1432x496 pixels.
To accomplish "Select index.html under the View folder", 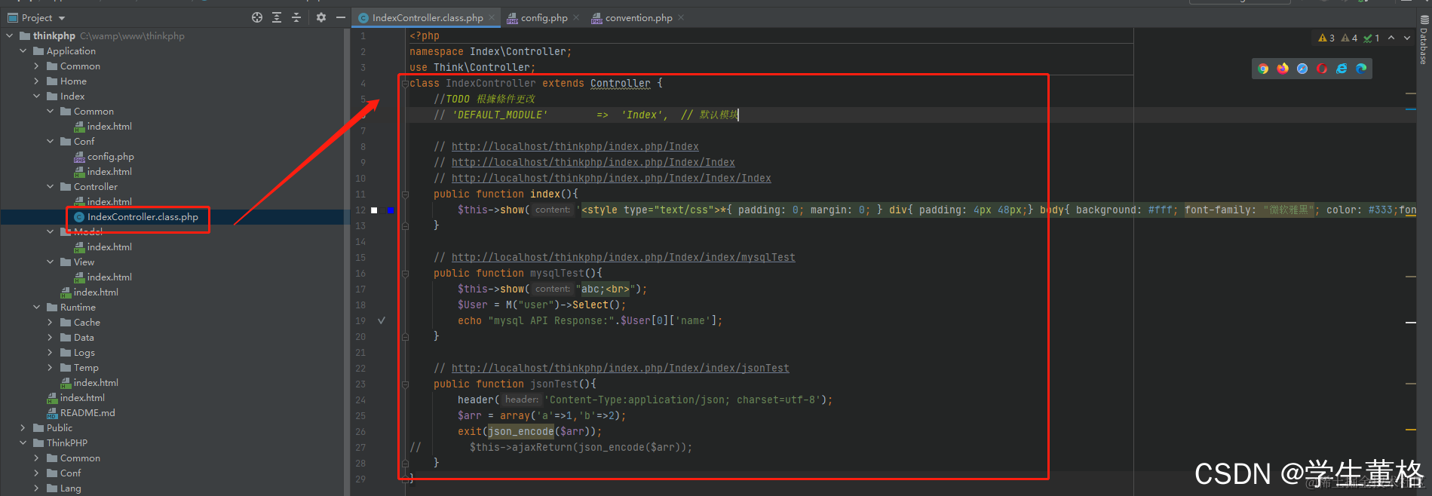I will point(109,277).
